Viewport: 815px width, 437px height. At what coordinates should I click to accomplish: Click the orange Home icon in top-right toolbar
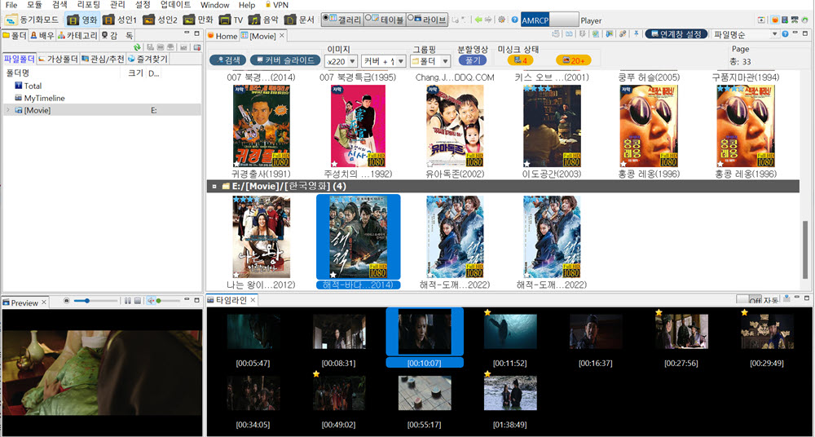tap(775, 20)
